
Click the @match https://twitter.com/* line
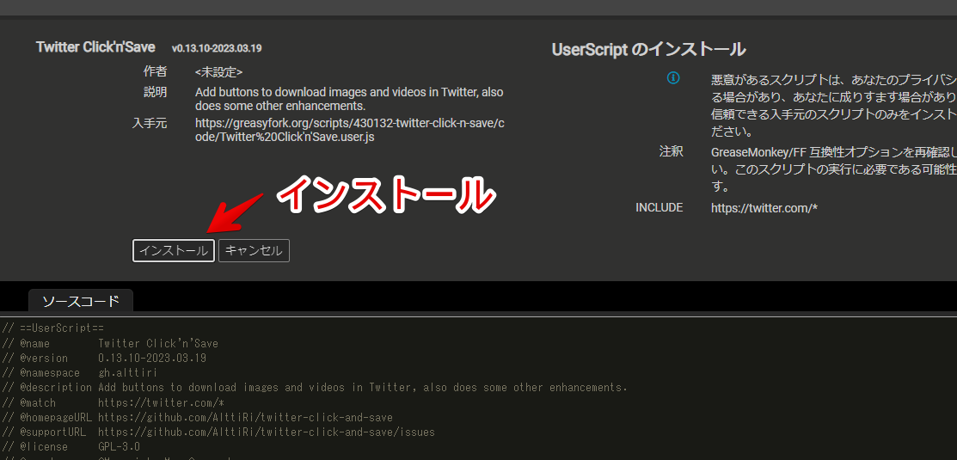tap(113, 402)
